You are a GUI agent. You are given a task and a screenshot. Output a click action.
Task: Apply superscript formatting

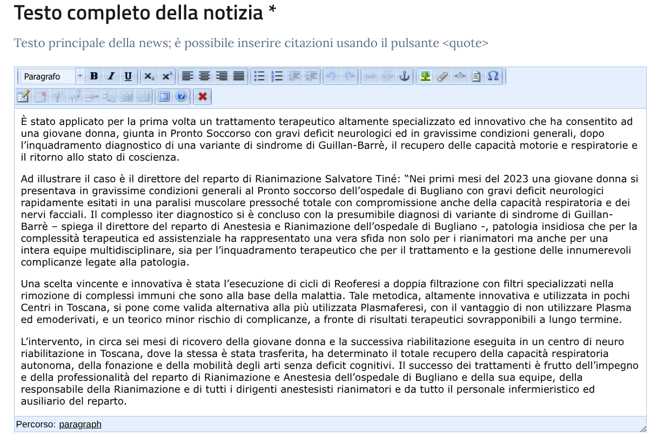[166, 76]
